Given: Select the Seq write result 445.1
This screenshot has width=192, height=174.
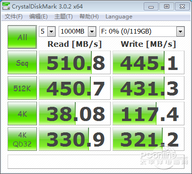Looking at the screenshot, I should (x=148, y=62).
